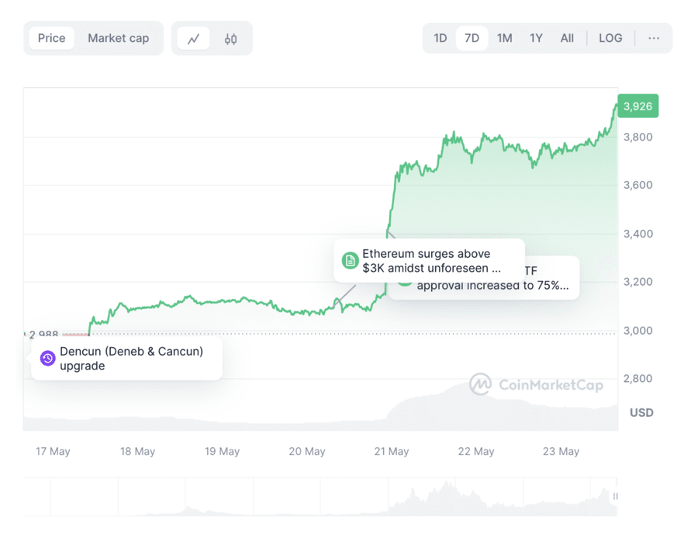Toggle the chart to Market cap view

pyautogui.click(x=118, y=37)
